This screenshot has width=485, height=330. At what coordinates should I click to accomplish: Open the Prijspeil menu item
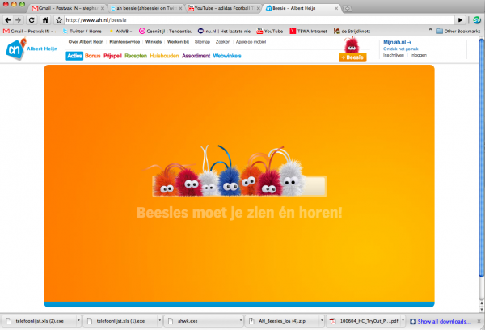[x=112, y=56]
